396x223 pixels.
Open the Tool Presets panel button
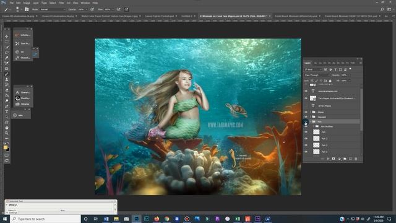click(22, 43)
